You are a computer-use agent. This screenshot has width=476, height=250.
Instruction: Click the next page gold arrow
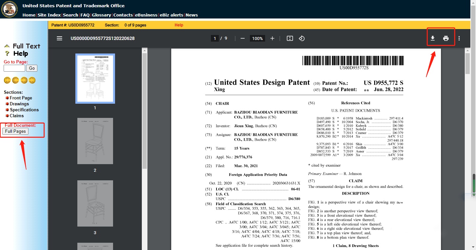[24, 80]
